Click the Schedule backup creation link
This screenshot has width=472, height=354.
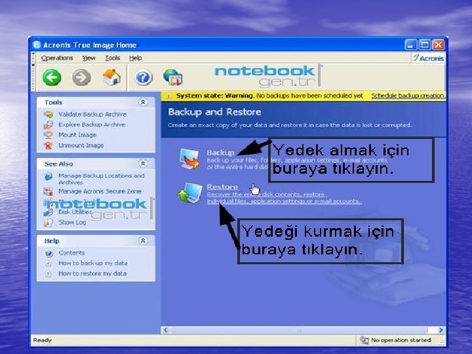pos(408,96)
